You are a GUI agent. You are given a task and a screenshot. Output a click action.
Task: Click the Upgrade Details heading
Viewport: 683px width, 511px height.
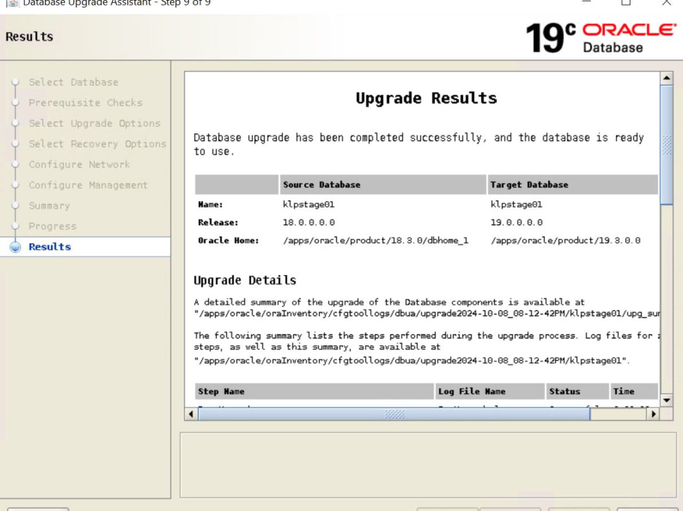click(245, 280)
